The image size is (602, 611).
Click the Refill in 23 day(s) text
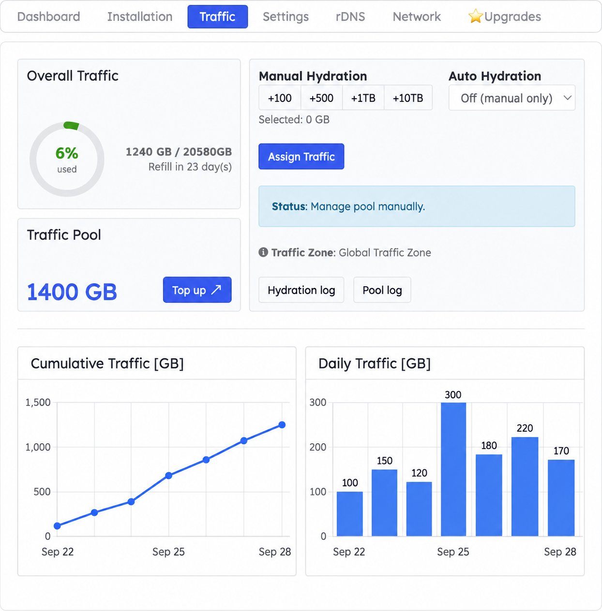click(190, 167)
